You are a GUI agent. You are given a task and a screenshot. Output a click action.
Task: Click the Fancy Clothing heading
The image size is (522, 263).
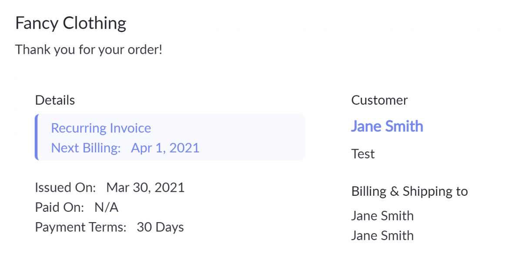71,23
